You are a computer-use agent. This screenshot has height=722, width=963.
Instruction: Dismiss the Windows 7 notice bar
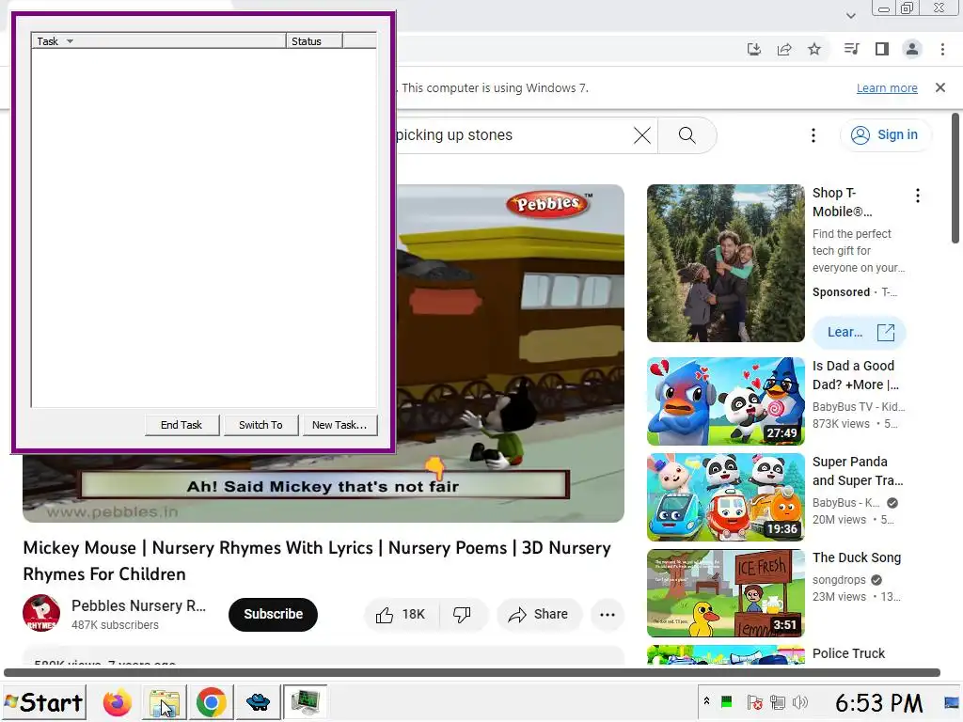point(940,87)
